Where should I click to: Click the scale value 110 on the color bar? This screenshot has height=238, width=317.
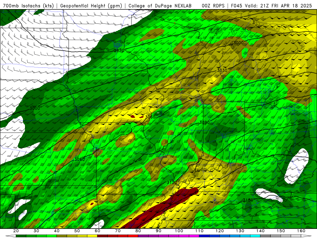coord(199,231)
